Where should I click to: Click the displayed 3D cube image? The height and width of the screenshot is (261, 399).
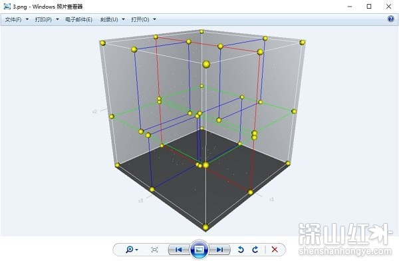coord(202,130)
